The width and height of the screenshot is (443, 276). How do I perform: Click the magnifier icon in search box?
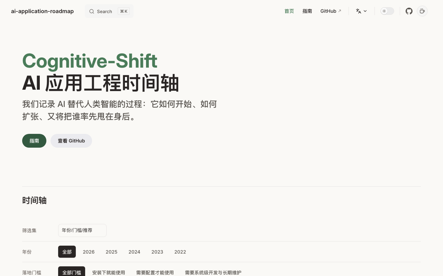[92, 11]
